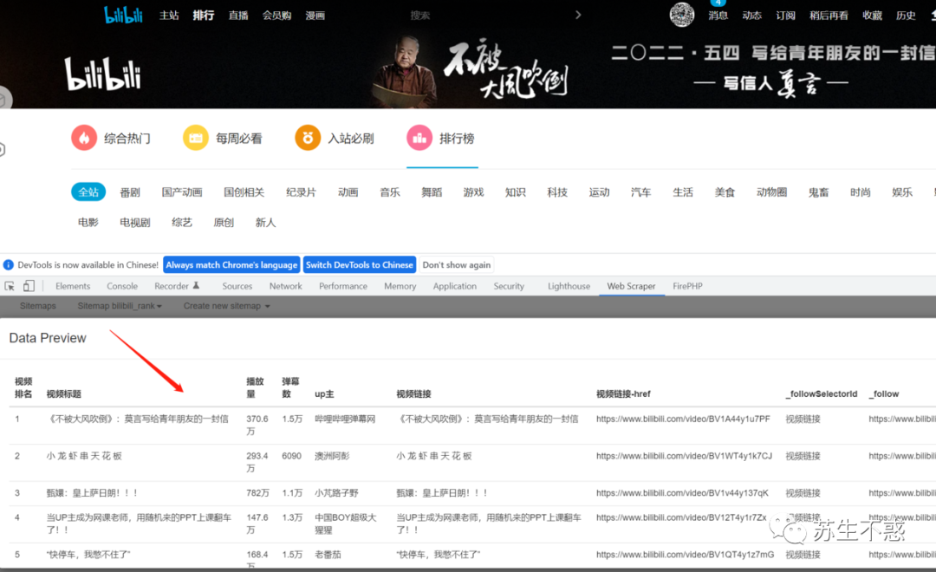Activate DevTools inspect element cursor icon

tap(10, 286)
